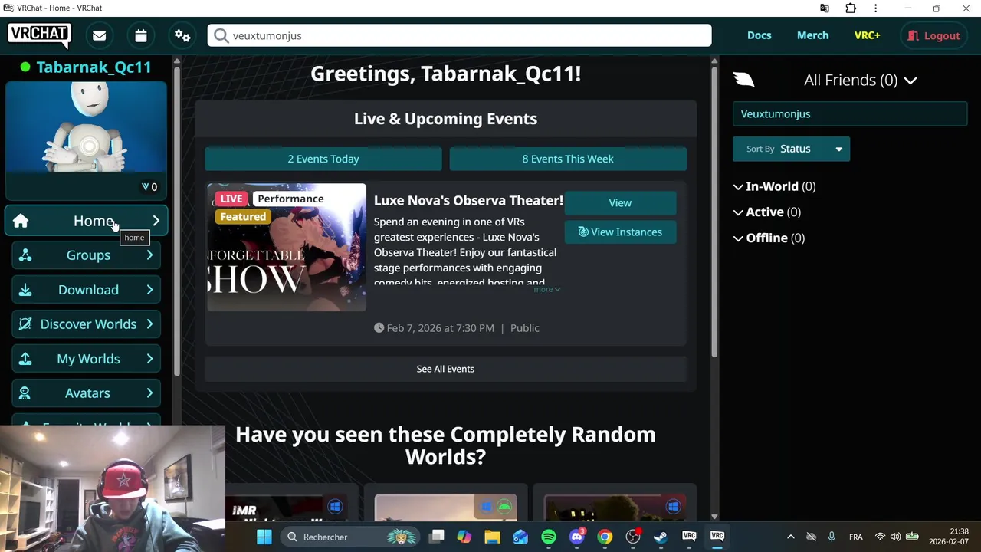This screenshot has width=981, height=552.
Task: Click the FRA language indicator
Action: point(855,537)
